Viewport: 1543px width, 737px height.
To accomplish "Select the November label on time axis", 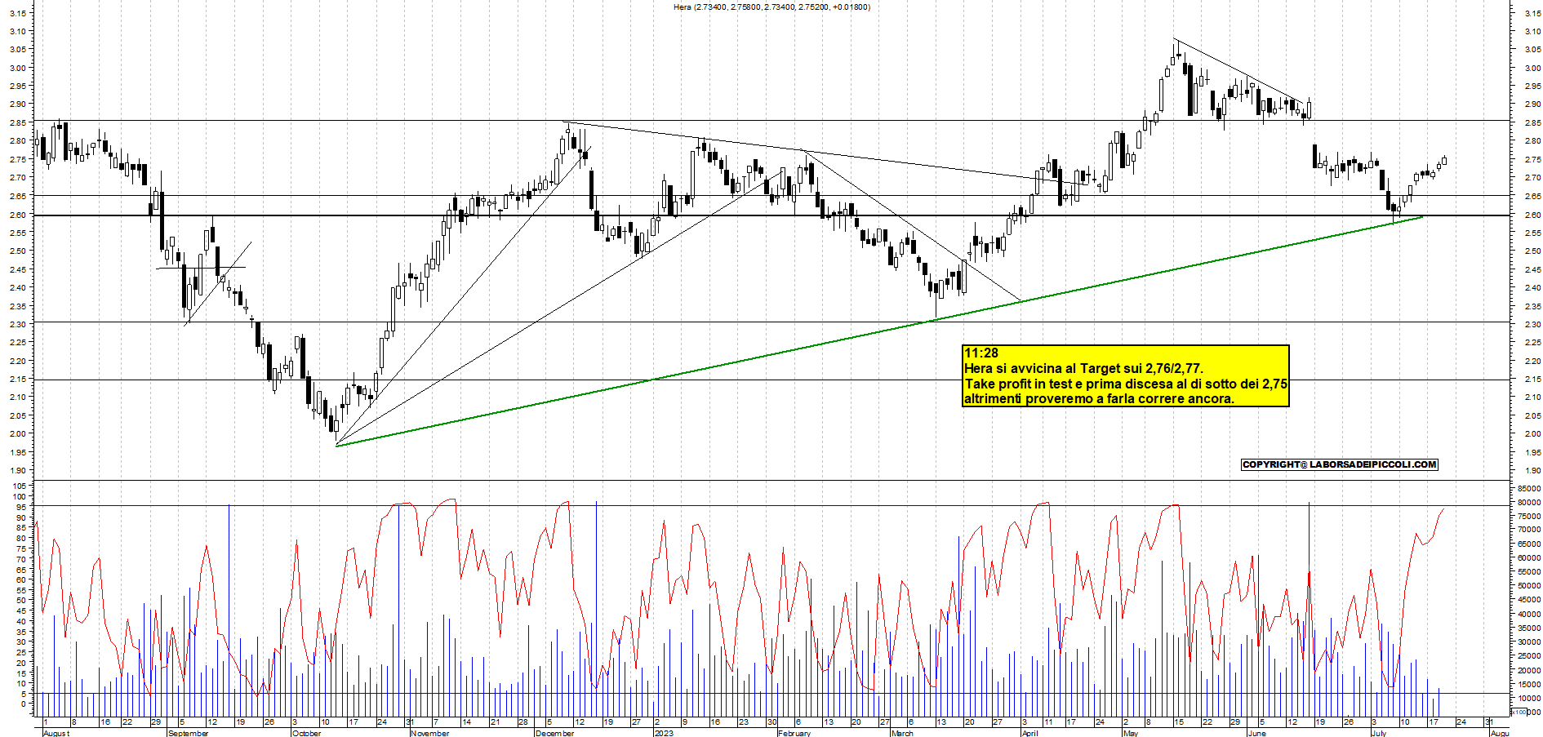I will click(430, 733).
